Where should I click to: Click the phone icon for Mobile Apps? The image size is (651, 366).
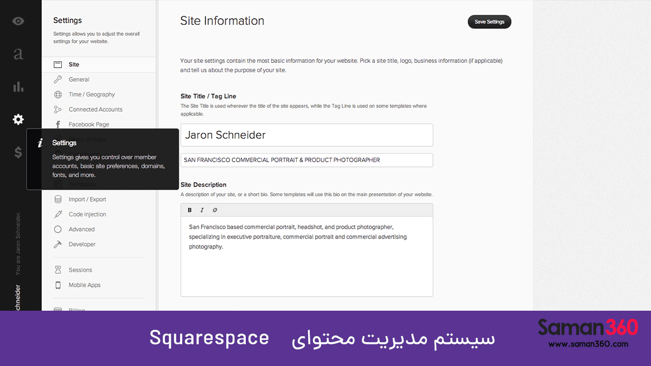click(58, 285)
